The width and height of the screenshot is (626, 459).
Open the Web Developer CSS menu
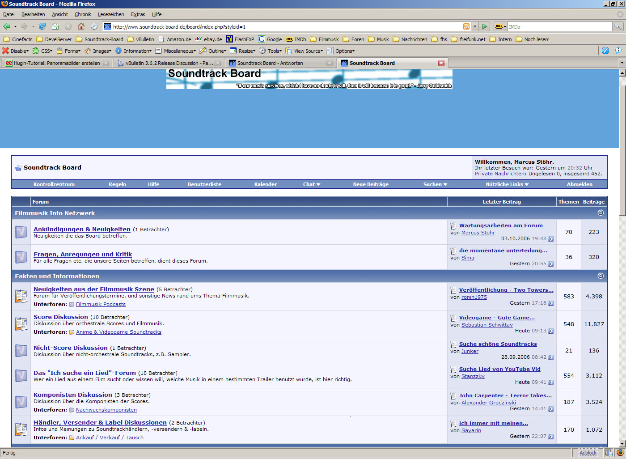point(42,51)
